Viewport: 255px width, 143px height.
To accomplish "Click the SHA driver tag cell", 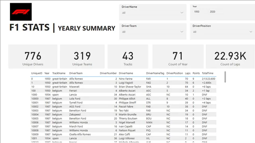I will pos(149,87).
